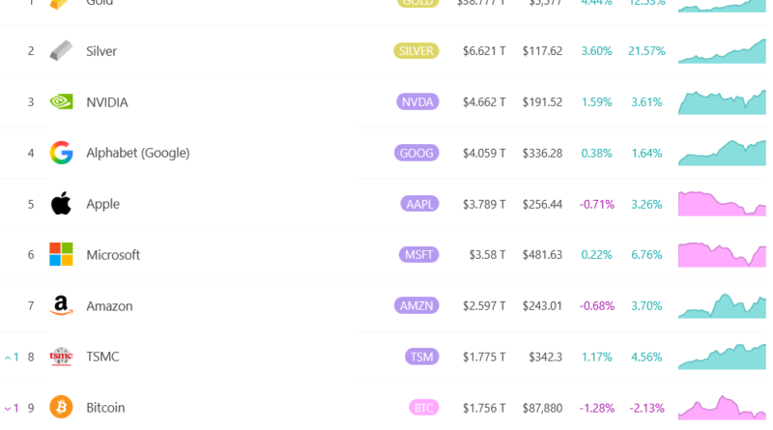Screen dimensions: 773x430
Task: Open the Microsoft company link
Action: coord(113,255)
